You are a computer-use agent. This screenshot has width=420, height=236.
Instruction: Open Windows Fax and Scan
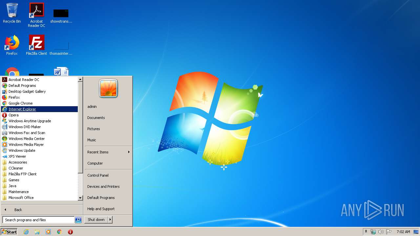pos(39,133)
